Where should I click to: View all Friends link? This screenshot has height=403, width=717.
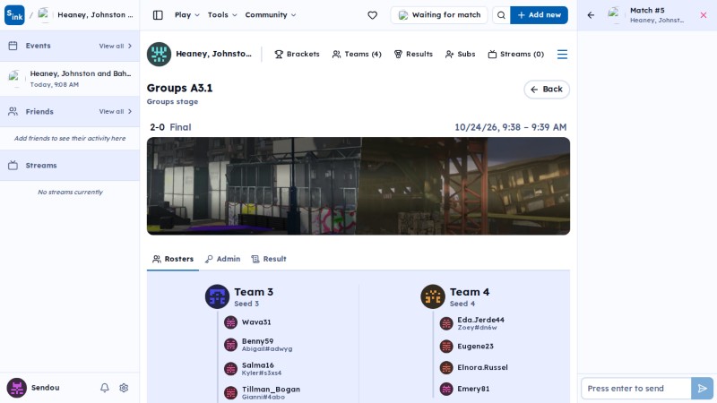pos(116,111)
